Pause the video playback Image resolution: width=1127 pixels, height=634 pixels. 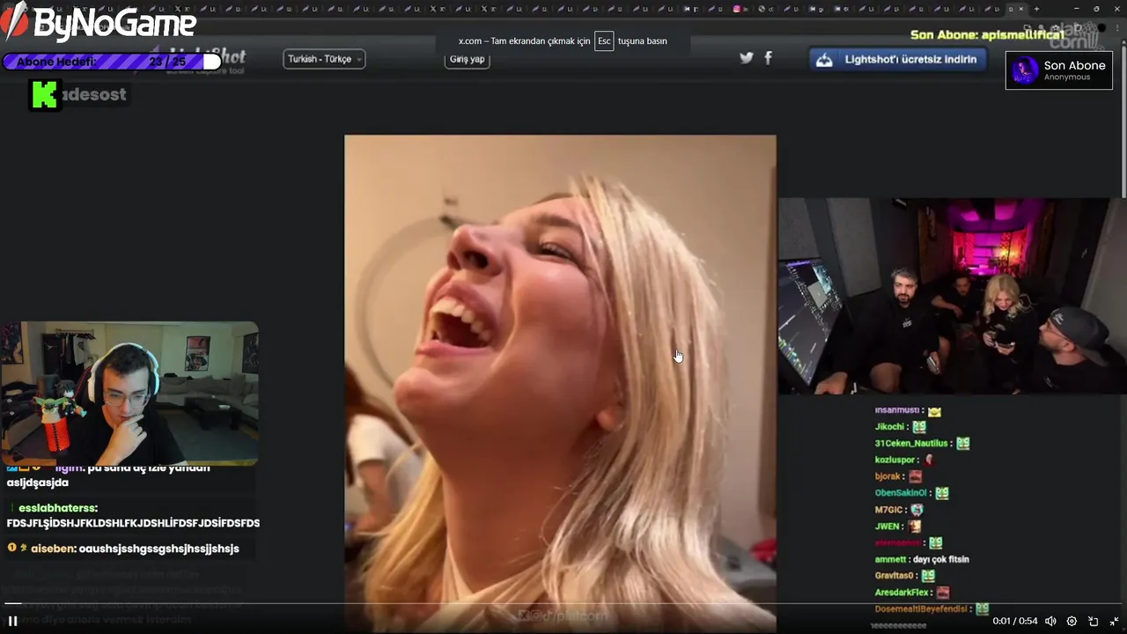12,621
